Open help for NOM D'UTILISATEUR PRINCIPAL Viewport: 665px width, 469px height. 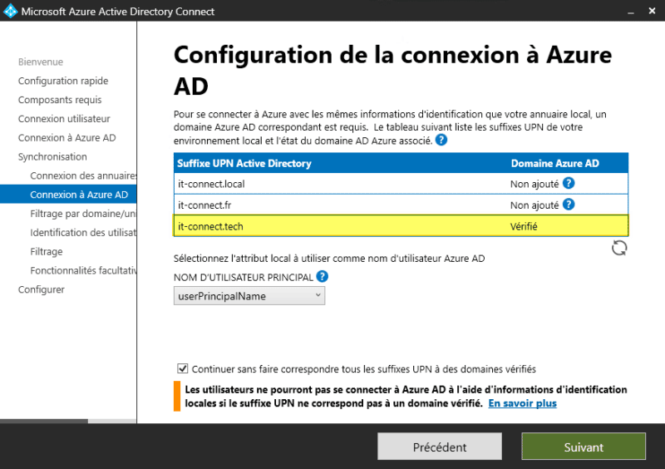[323, 277]
